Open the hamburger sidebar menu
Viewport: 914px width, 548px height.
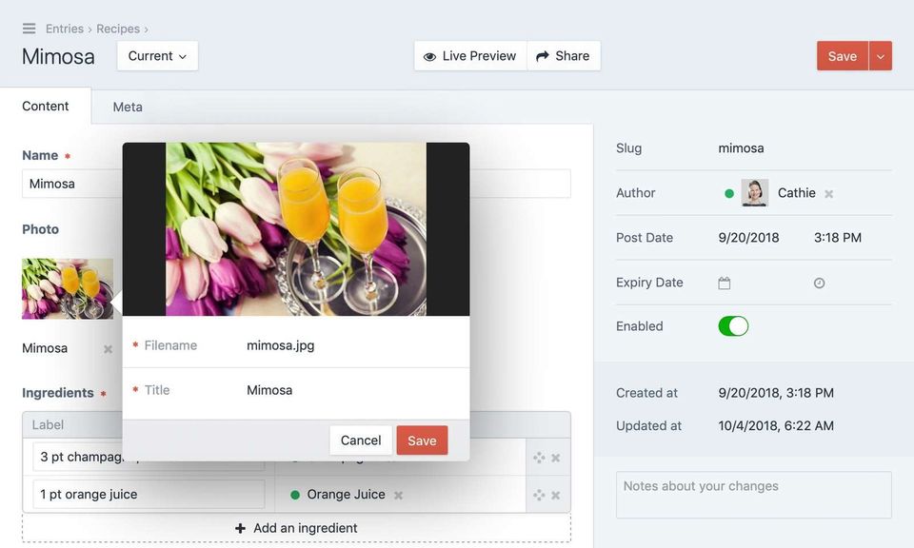pos(30,29)
